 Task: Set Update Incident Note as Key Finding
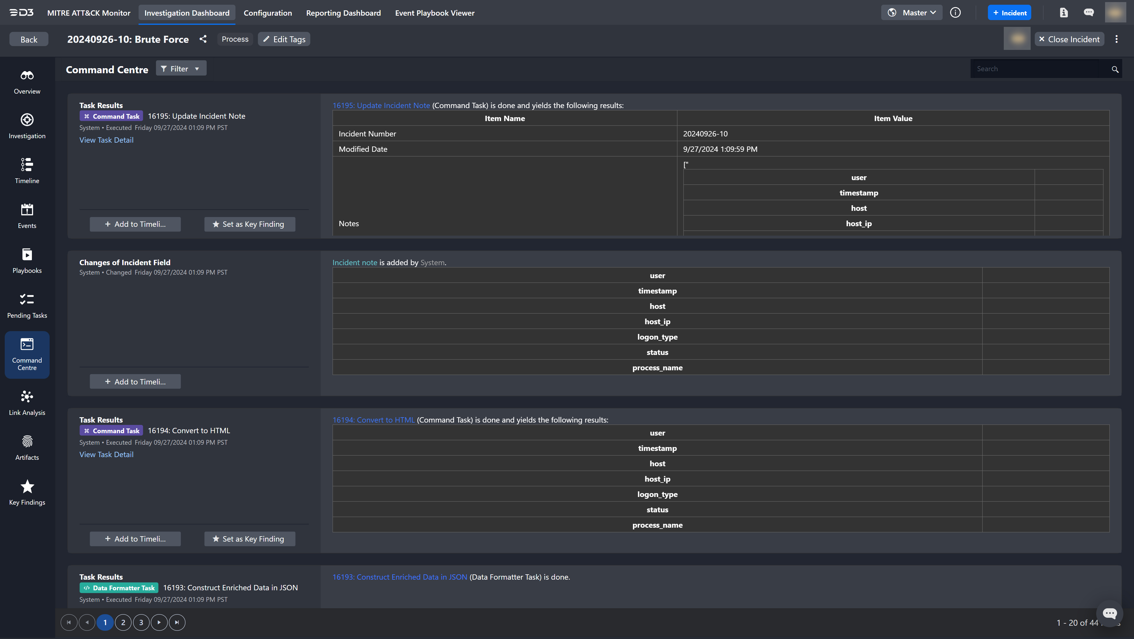[249, 224]
